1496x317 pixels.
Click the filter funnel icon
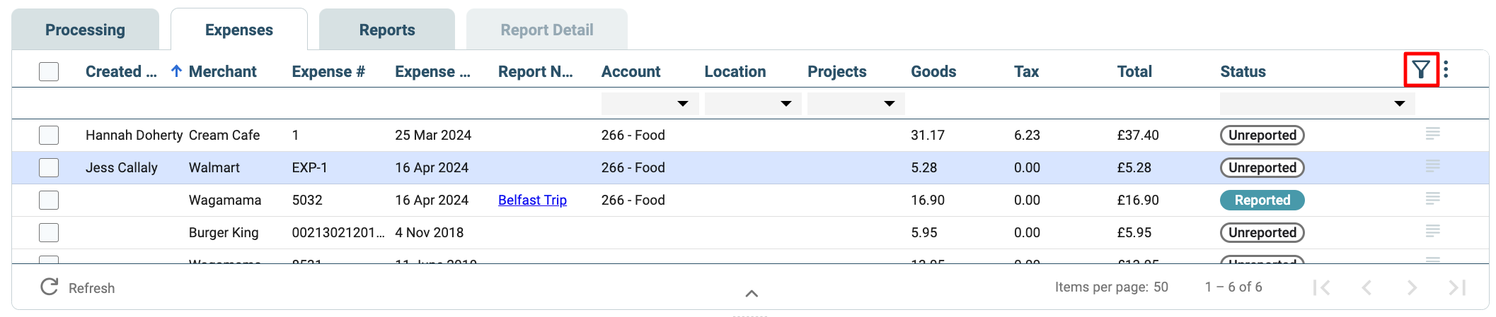[1421, 69]
